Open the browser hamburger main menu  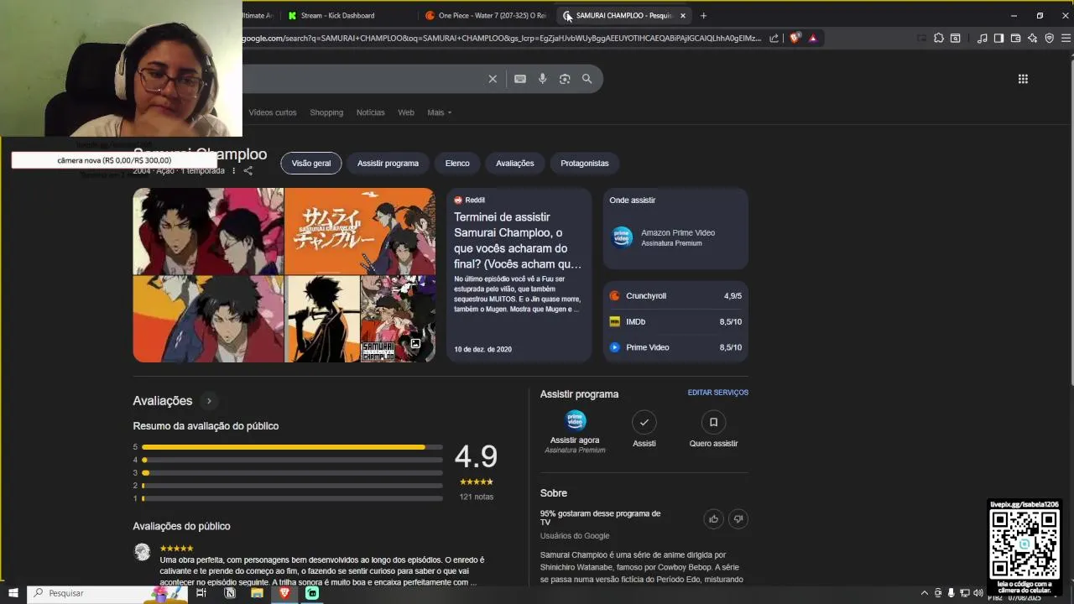[x=1066, y=38]
